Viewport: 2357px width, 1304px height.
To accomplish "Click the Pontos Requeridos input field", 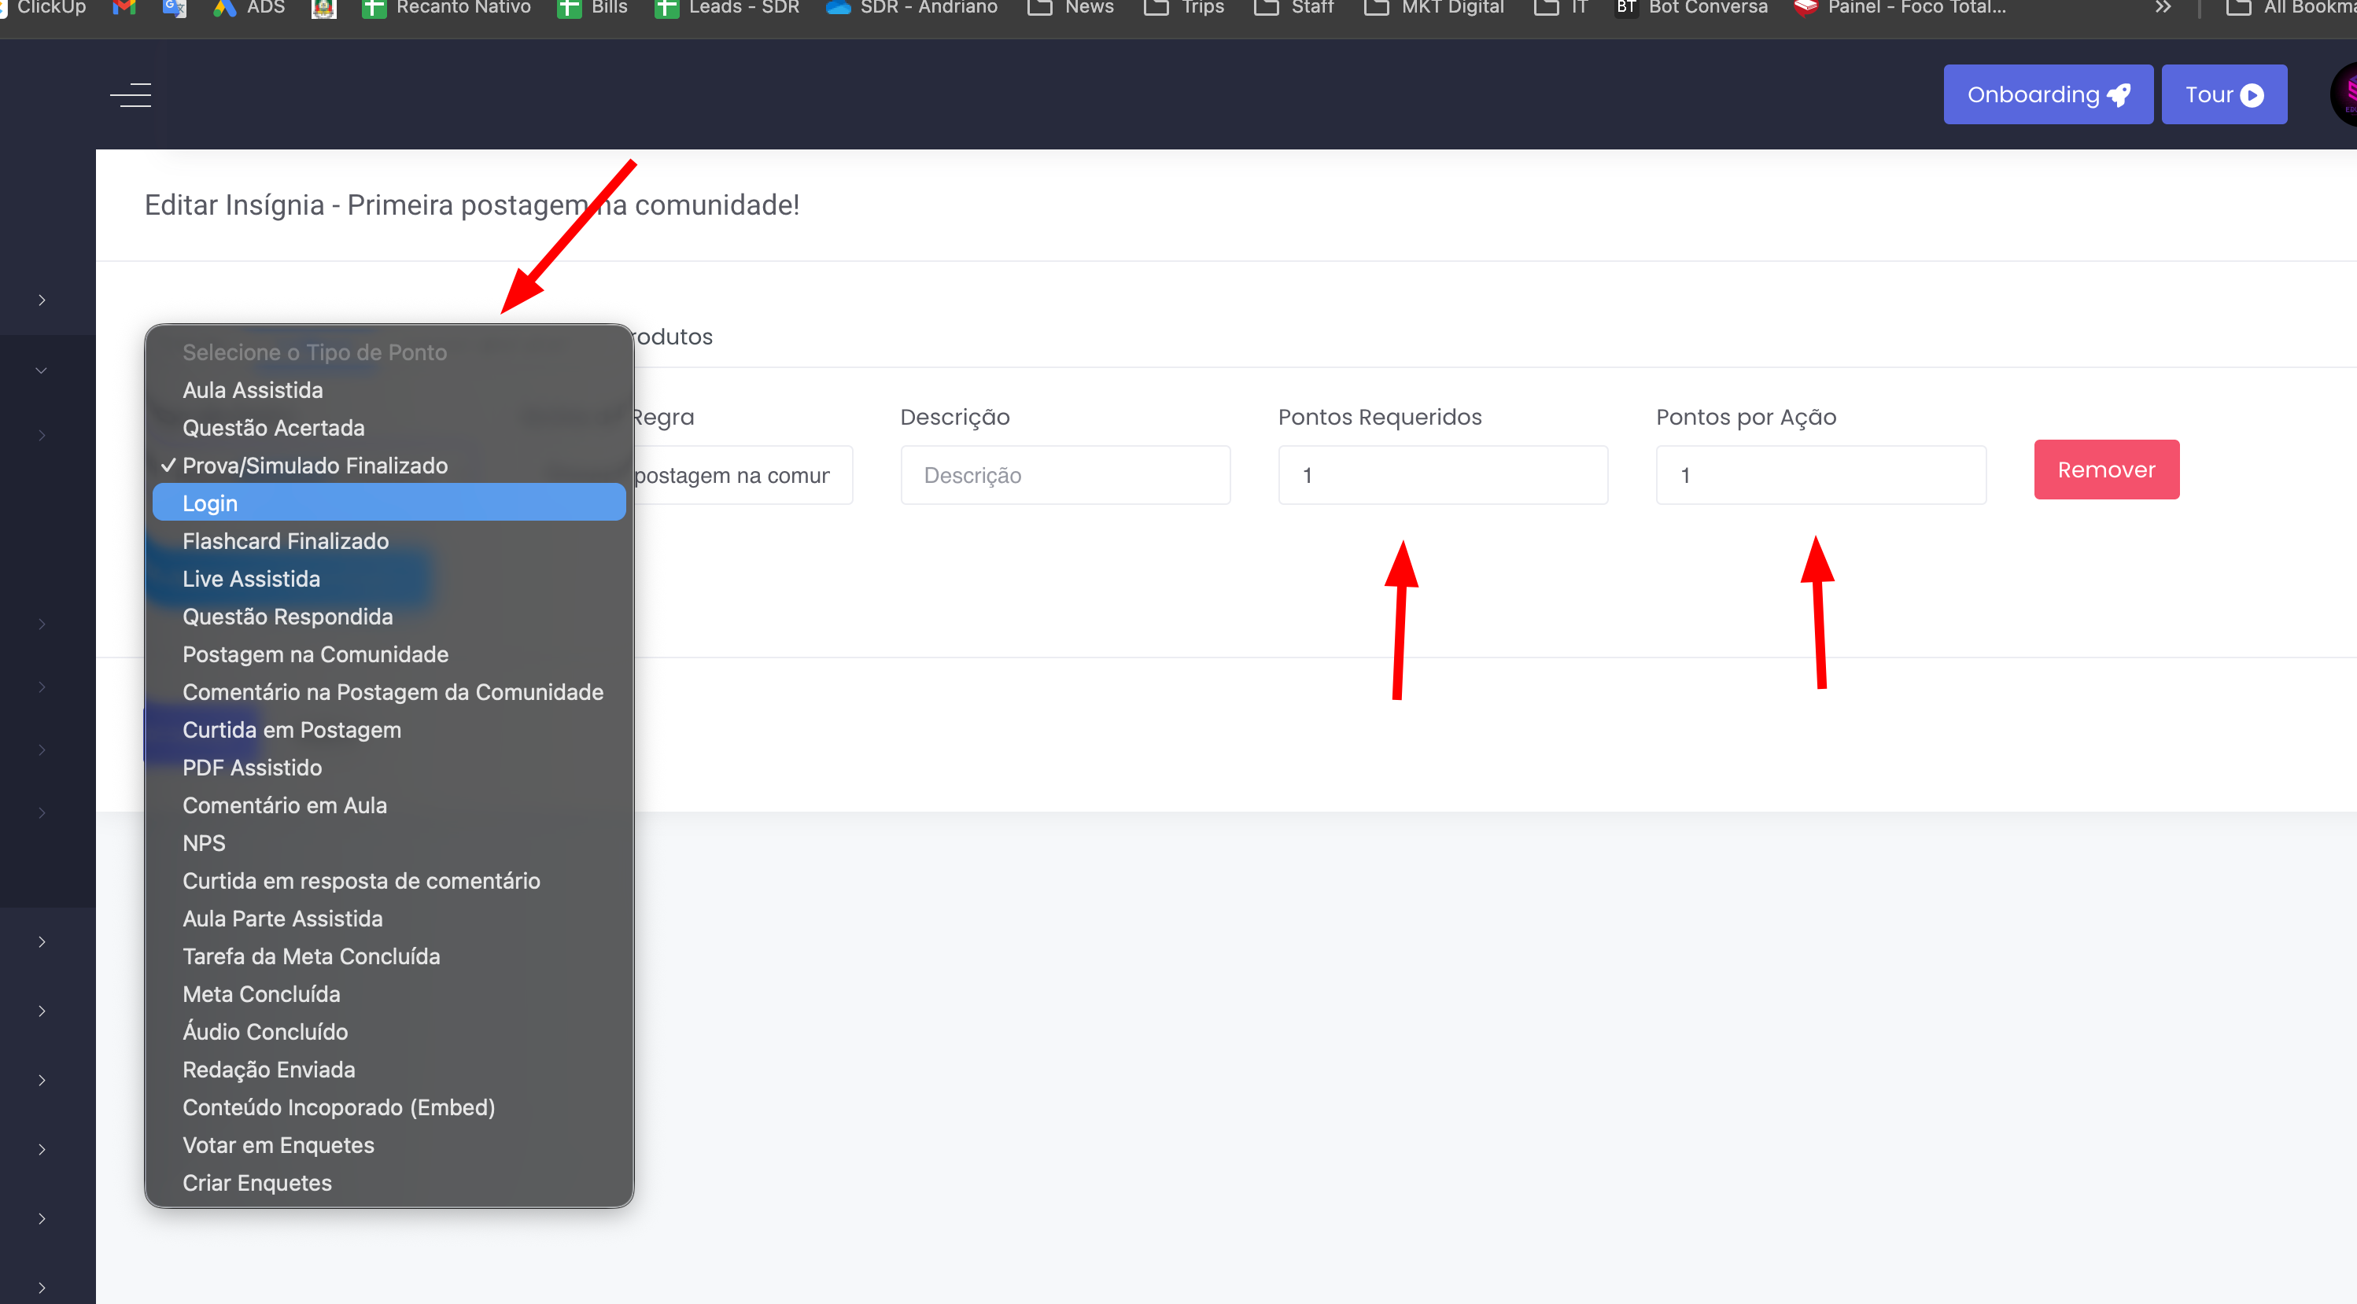I will (x=1442, y=474).
